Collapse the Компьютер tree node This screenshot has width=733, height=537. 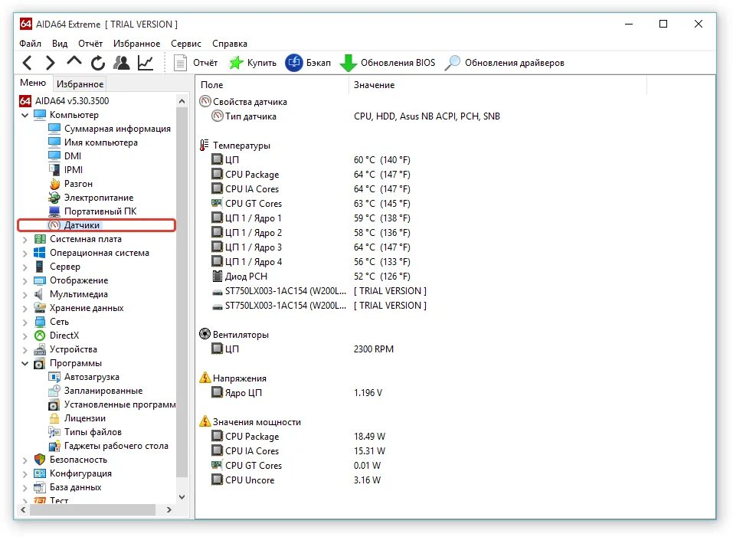[25, 115]
